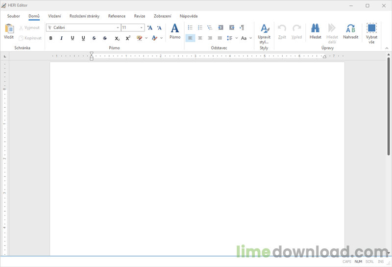
Task: Click the HERI Editor app icon in title bar
Action: tap(4, 5)
